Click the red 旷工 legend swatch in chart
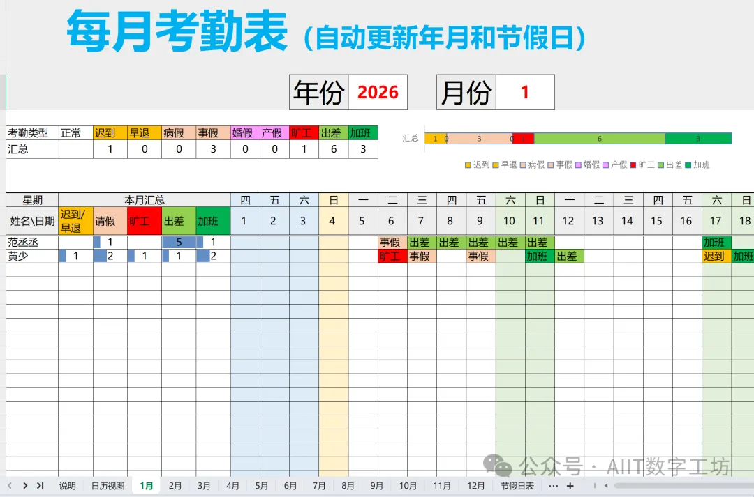The height and width of the screenshot is (497, 754). [x=633, y=165]
